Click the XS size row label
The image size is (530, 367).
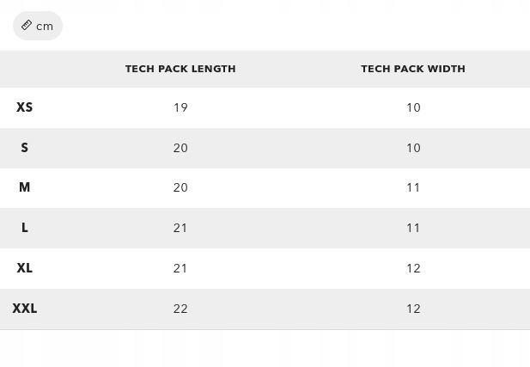25,107
